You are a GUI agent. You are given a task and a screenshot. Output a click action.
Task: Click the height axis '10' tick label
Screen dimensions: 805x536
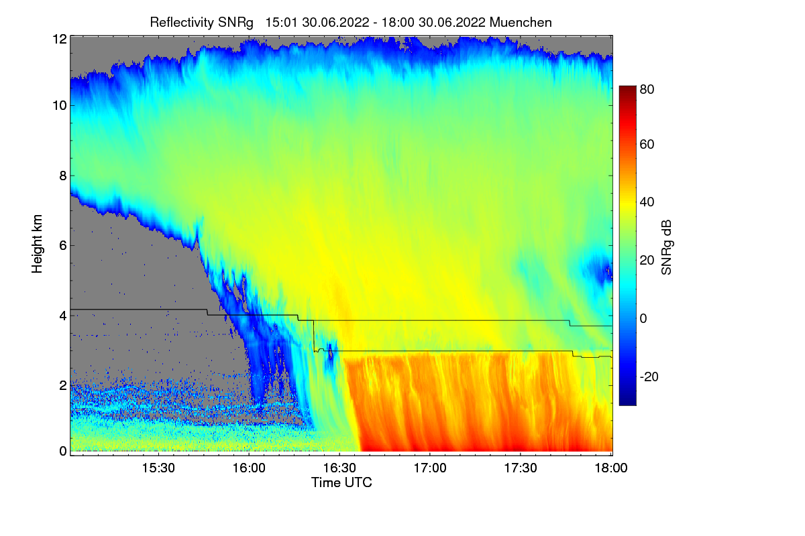[60, 106]
